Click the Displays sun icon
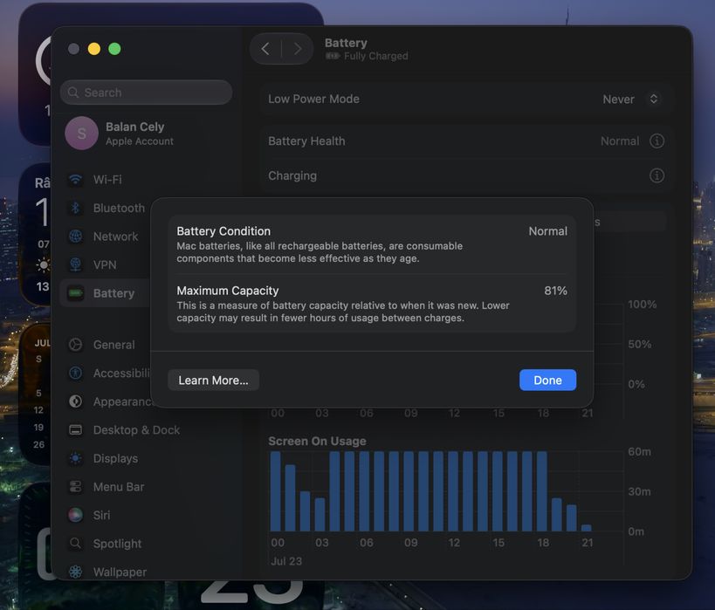The image size is (715, 610). [75, 458]
